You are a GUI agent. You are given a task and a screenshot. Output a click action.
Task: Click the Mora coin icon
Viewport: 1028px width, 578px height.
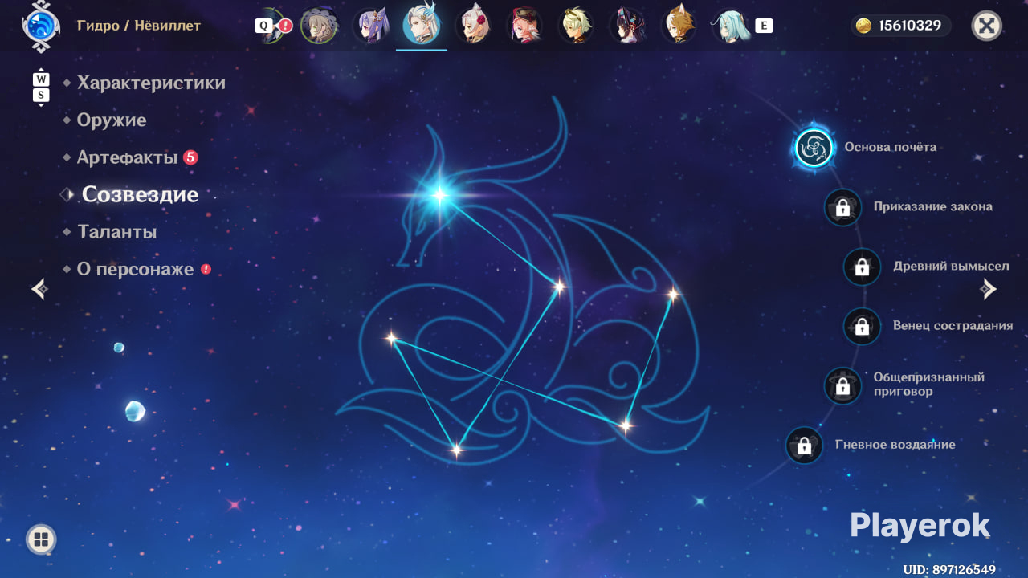(863, 26)
